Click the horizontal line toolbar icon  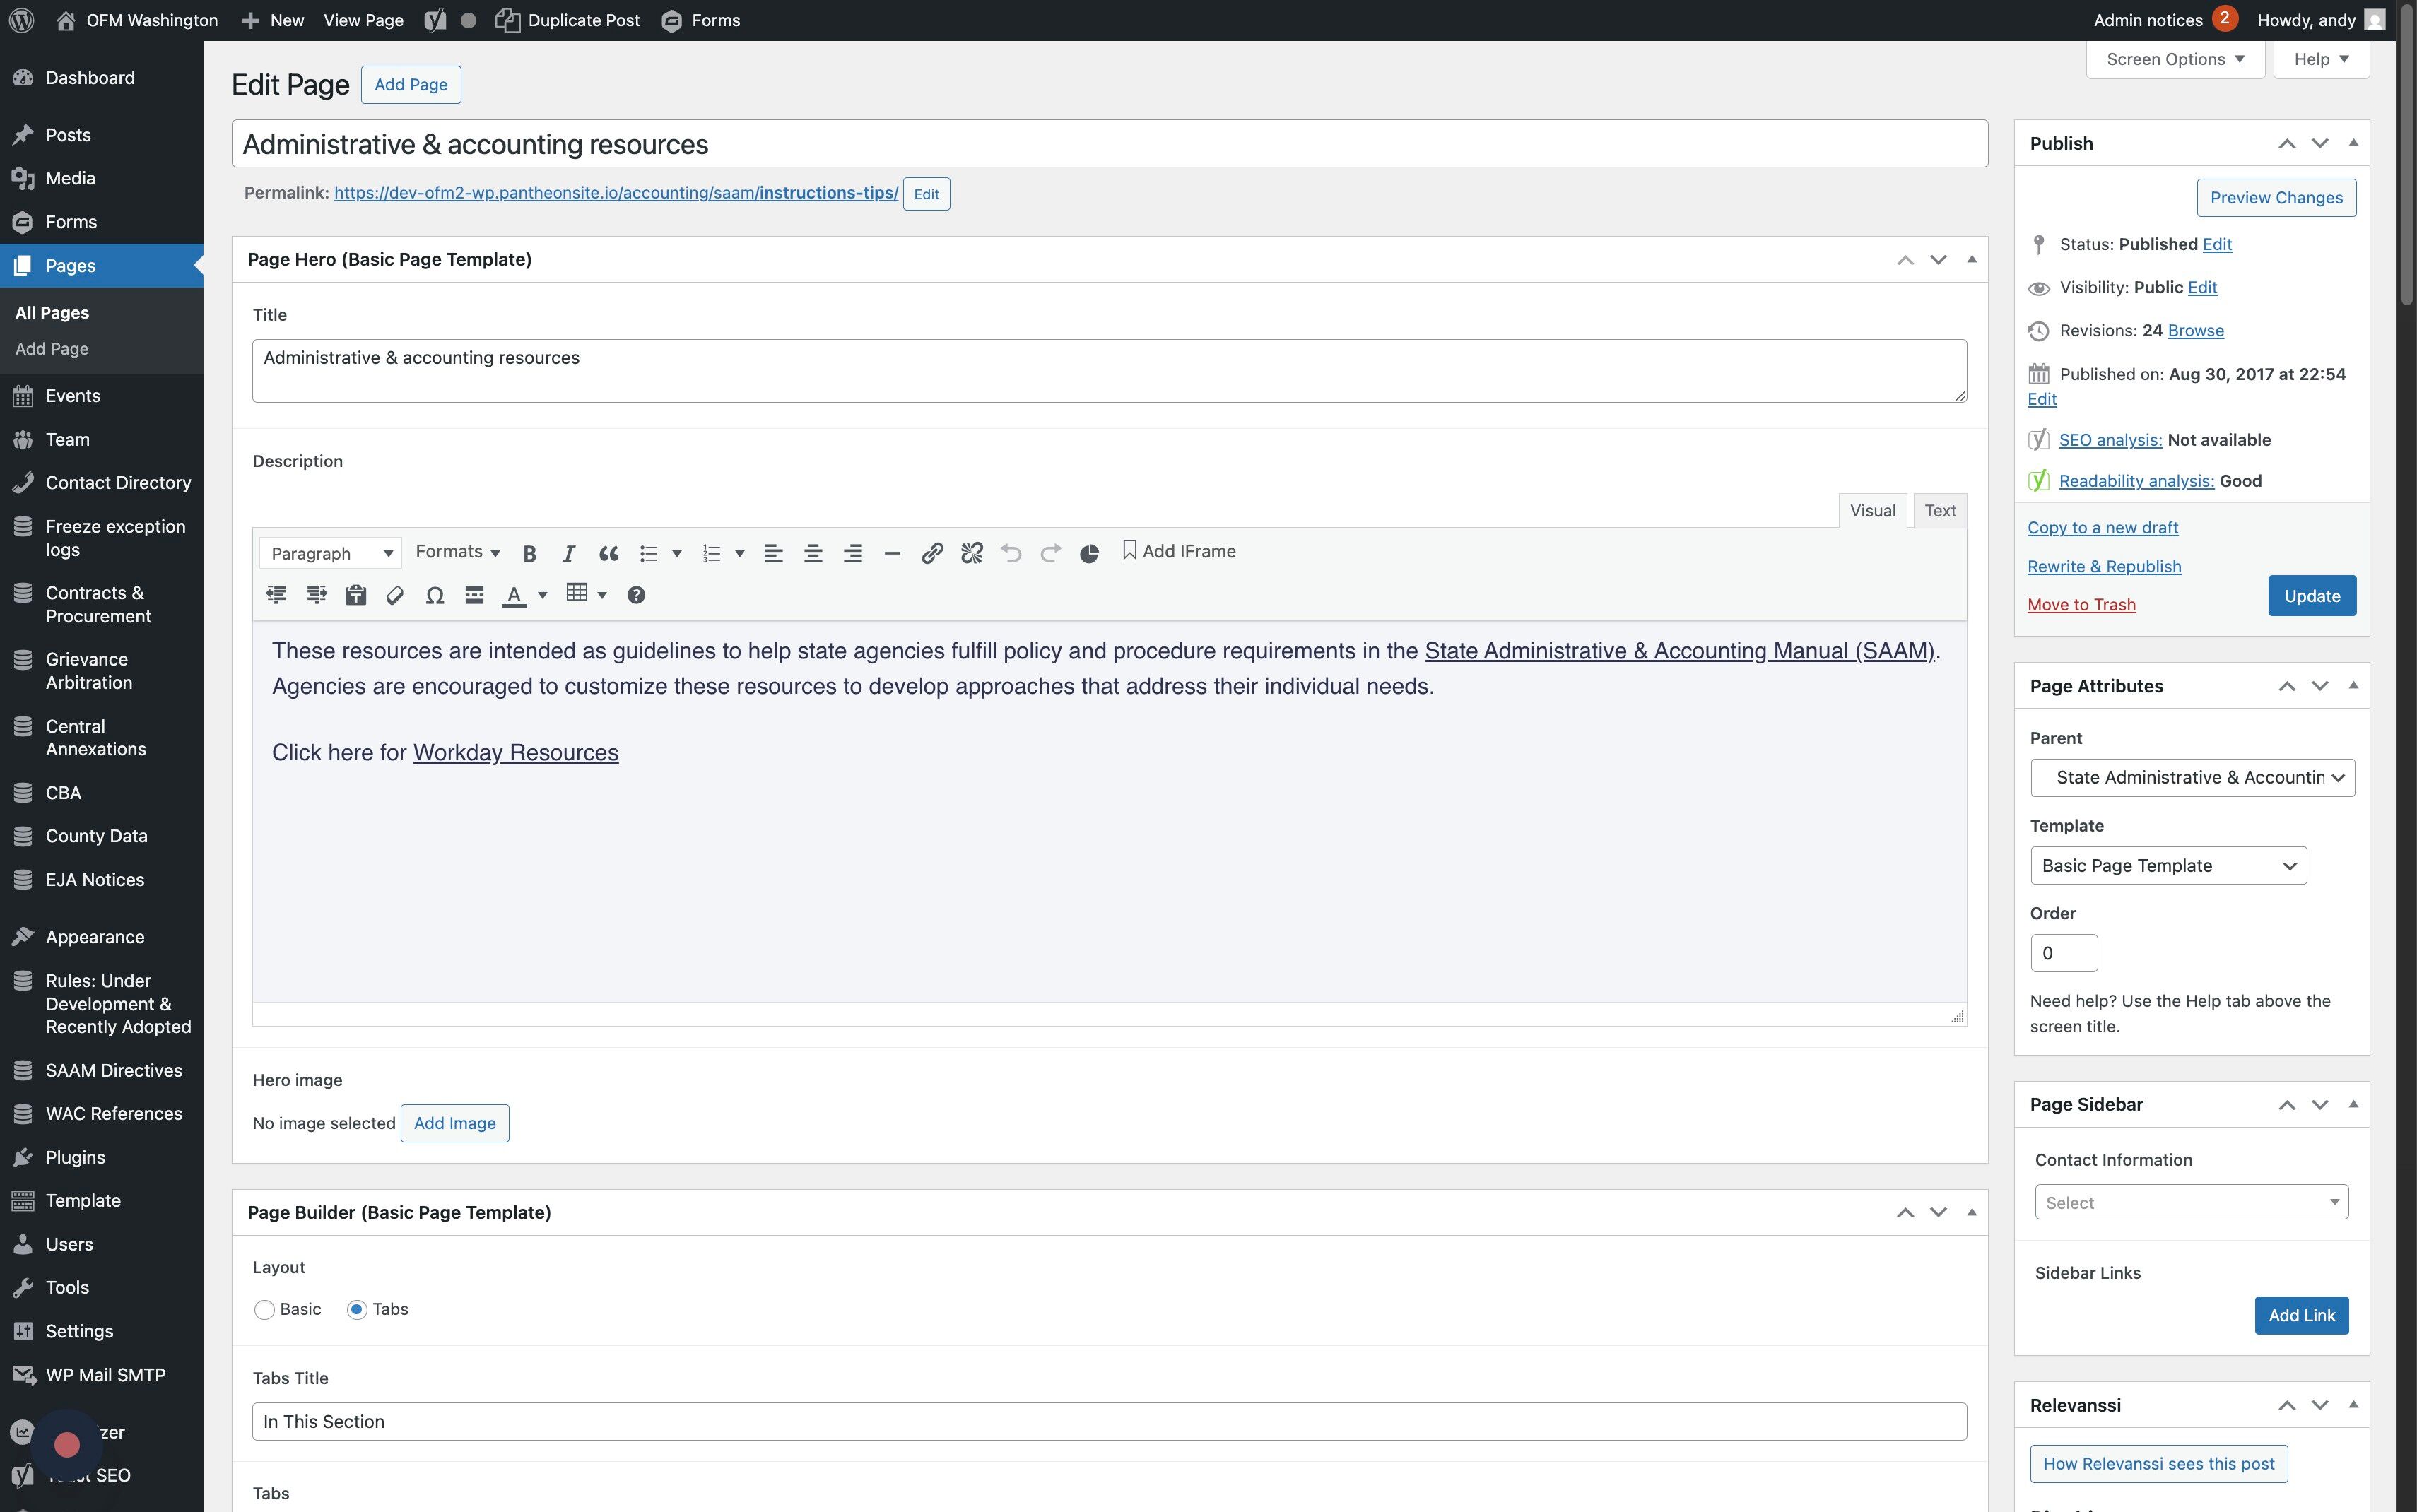pos(892,554)
